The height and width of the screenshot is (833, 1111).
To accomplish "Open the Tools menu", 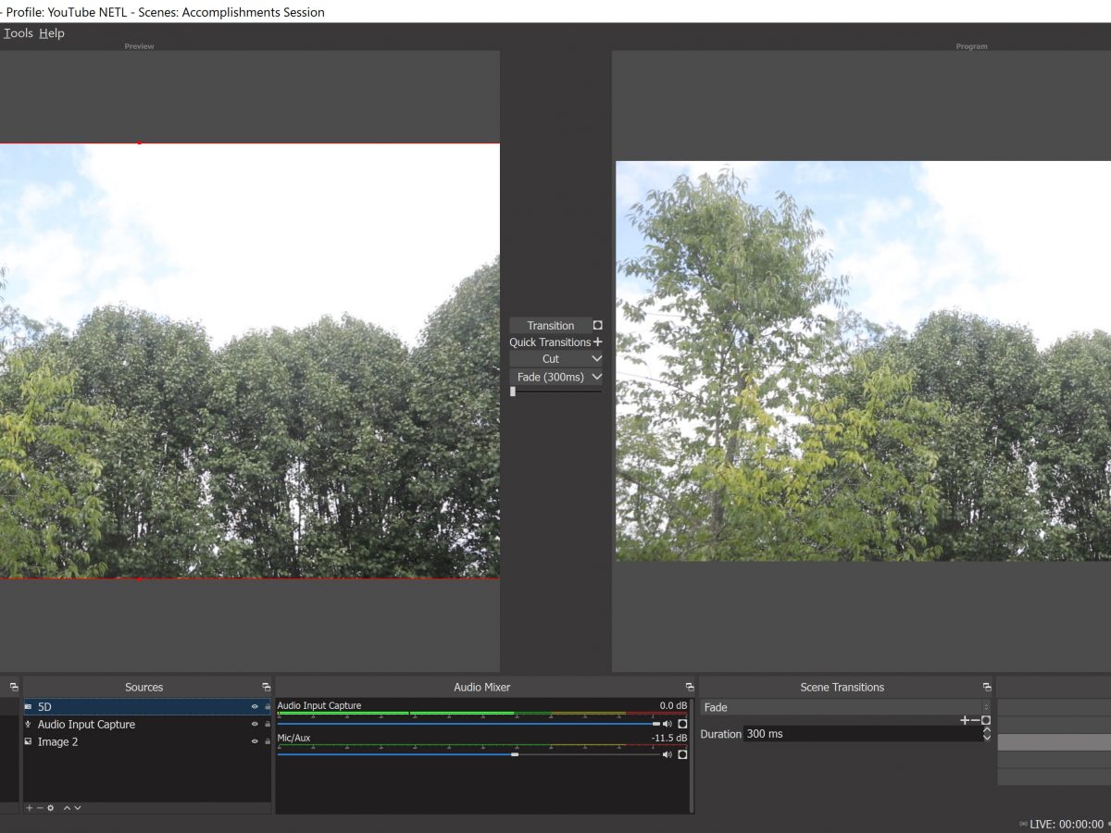I will (x=19, y=33).
